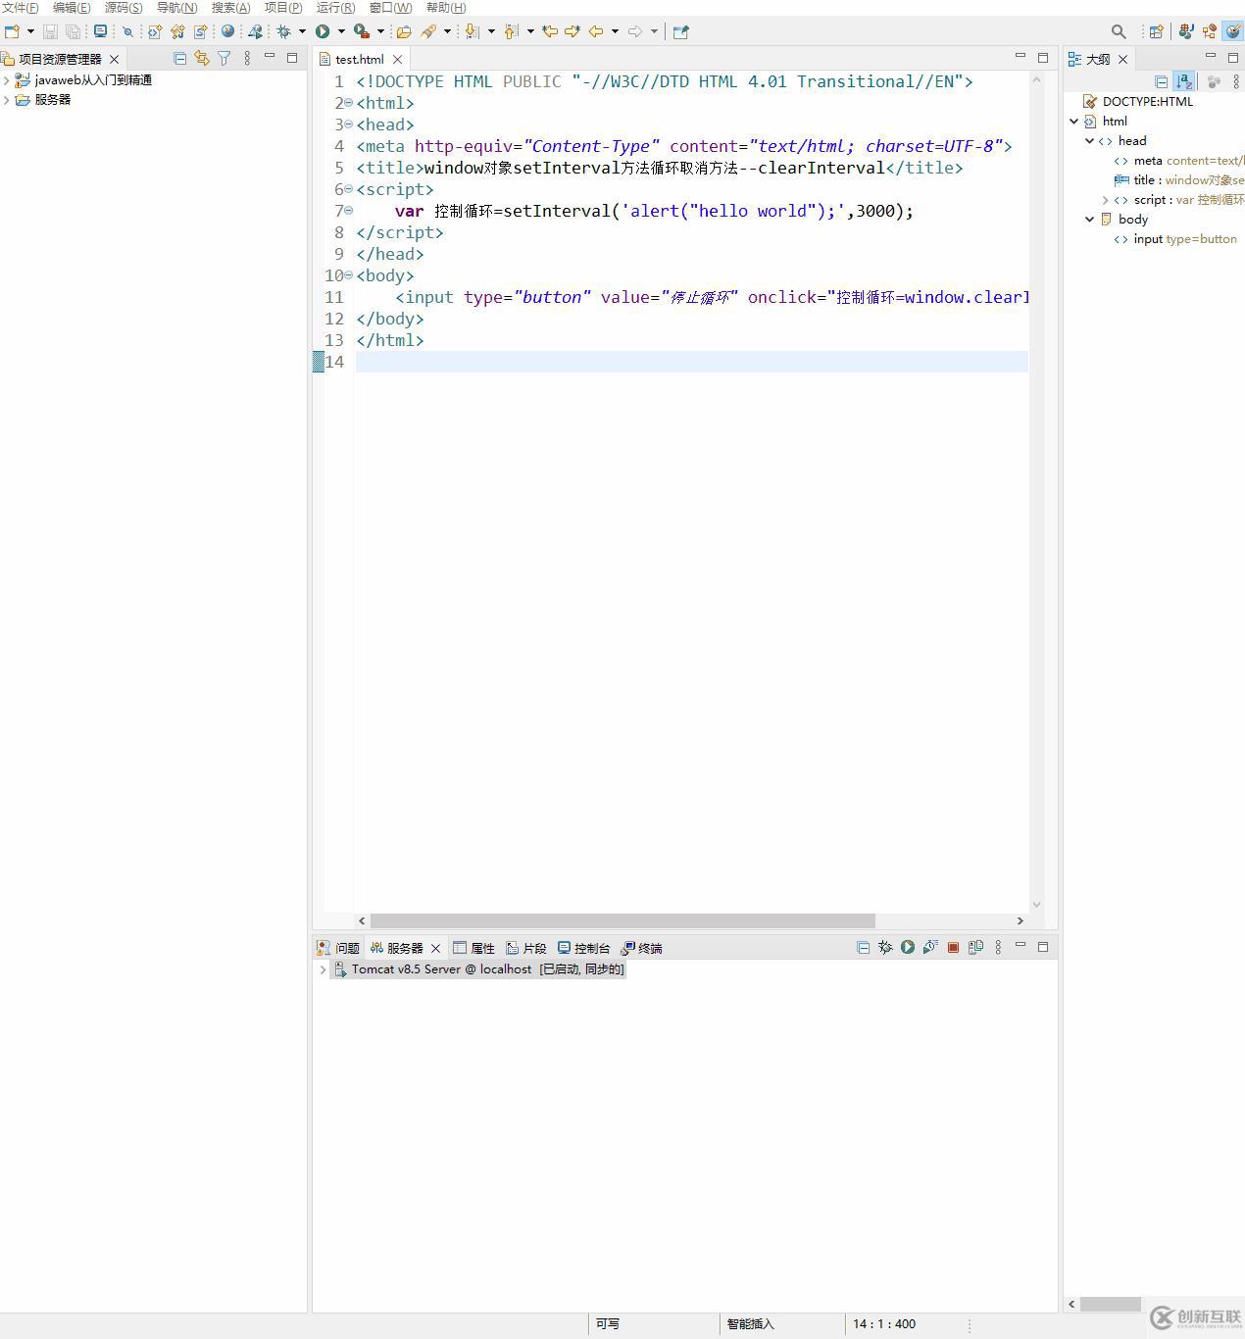Collapse the fold marker on script line 7
The height and width of the screenshot is (1339, 1245).
(348, 211)
